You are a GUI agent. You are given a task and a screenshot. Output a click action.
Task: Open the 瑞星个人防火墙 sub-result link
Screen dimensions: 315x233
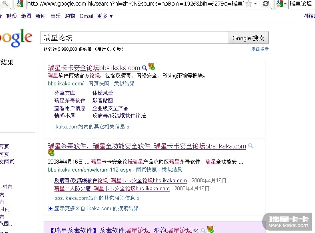coord(112,189)
